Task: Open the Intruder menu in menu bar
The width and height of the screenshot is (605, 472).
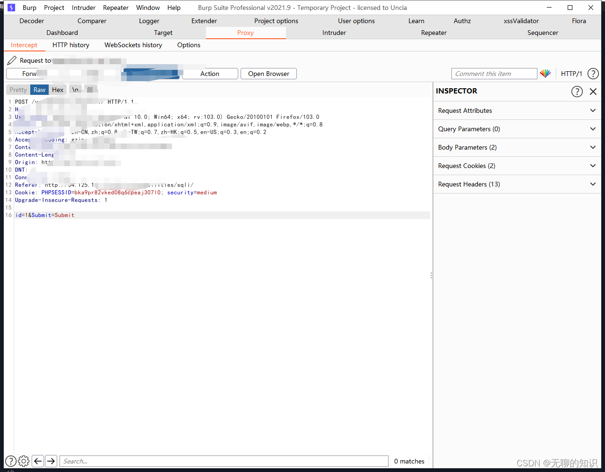Action: 84,8
